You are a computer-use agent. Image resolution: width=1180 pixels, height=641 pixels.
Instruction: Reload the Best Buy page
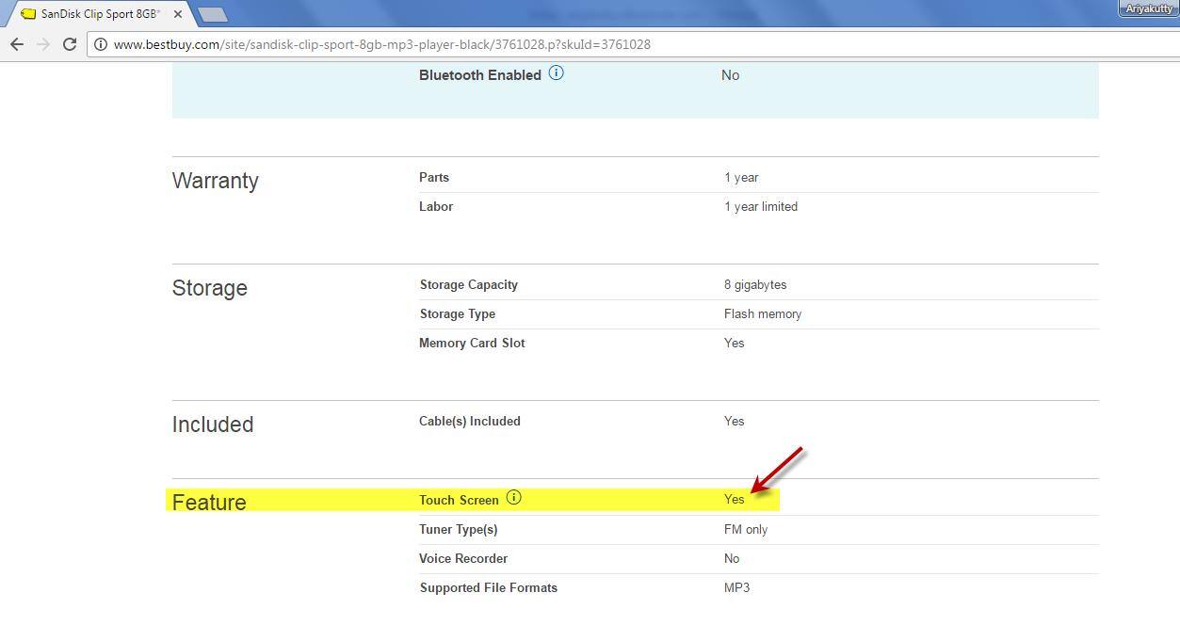[x=70, y=44]
